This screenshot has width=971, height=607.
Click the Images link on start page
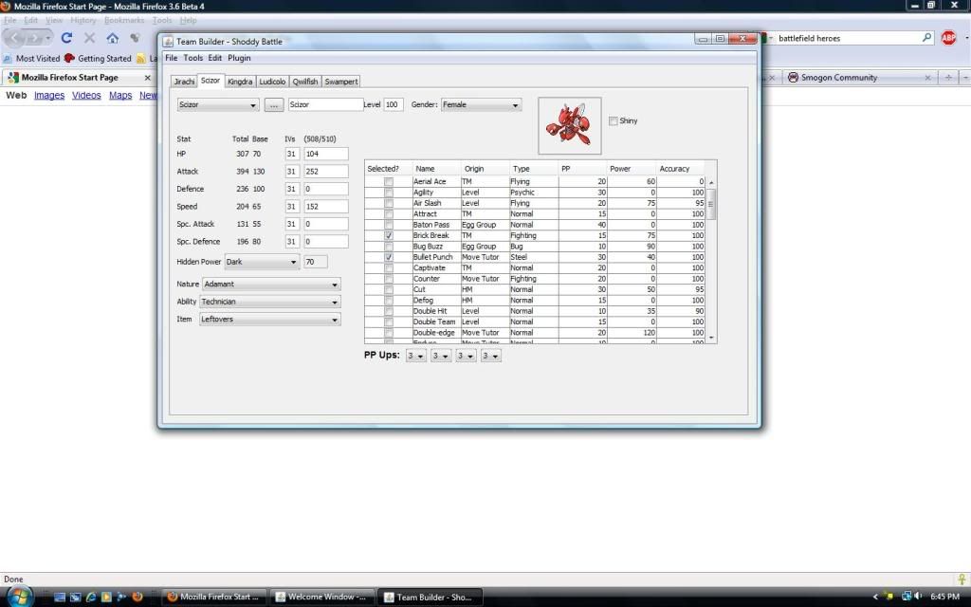[x=49, y=96]
